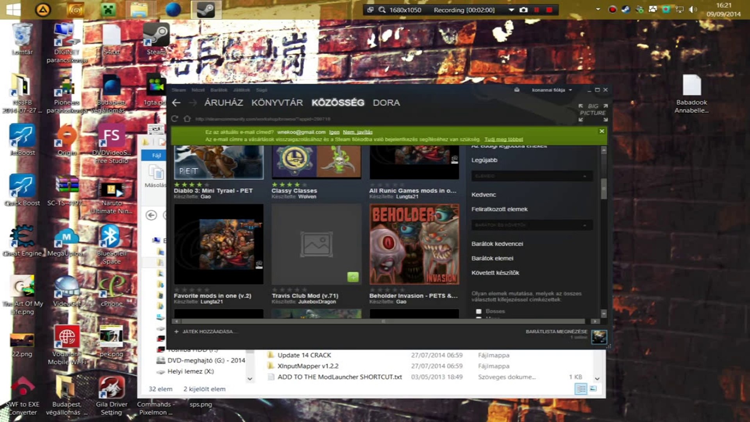Click the Steam vertical scrollbar thumb
The height and width of the screenshot is (422, 750).
coord(604,188)
